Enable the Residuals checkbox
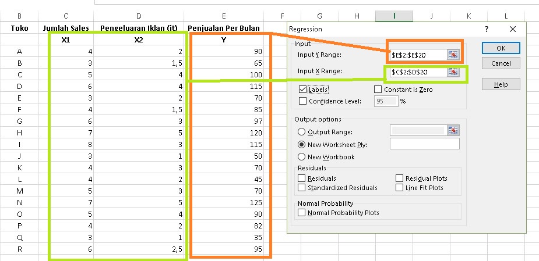Viewport: 539px width, 261px height. click(302, 178)
